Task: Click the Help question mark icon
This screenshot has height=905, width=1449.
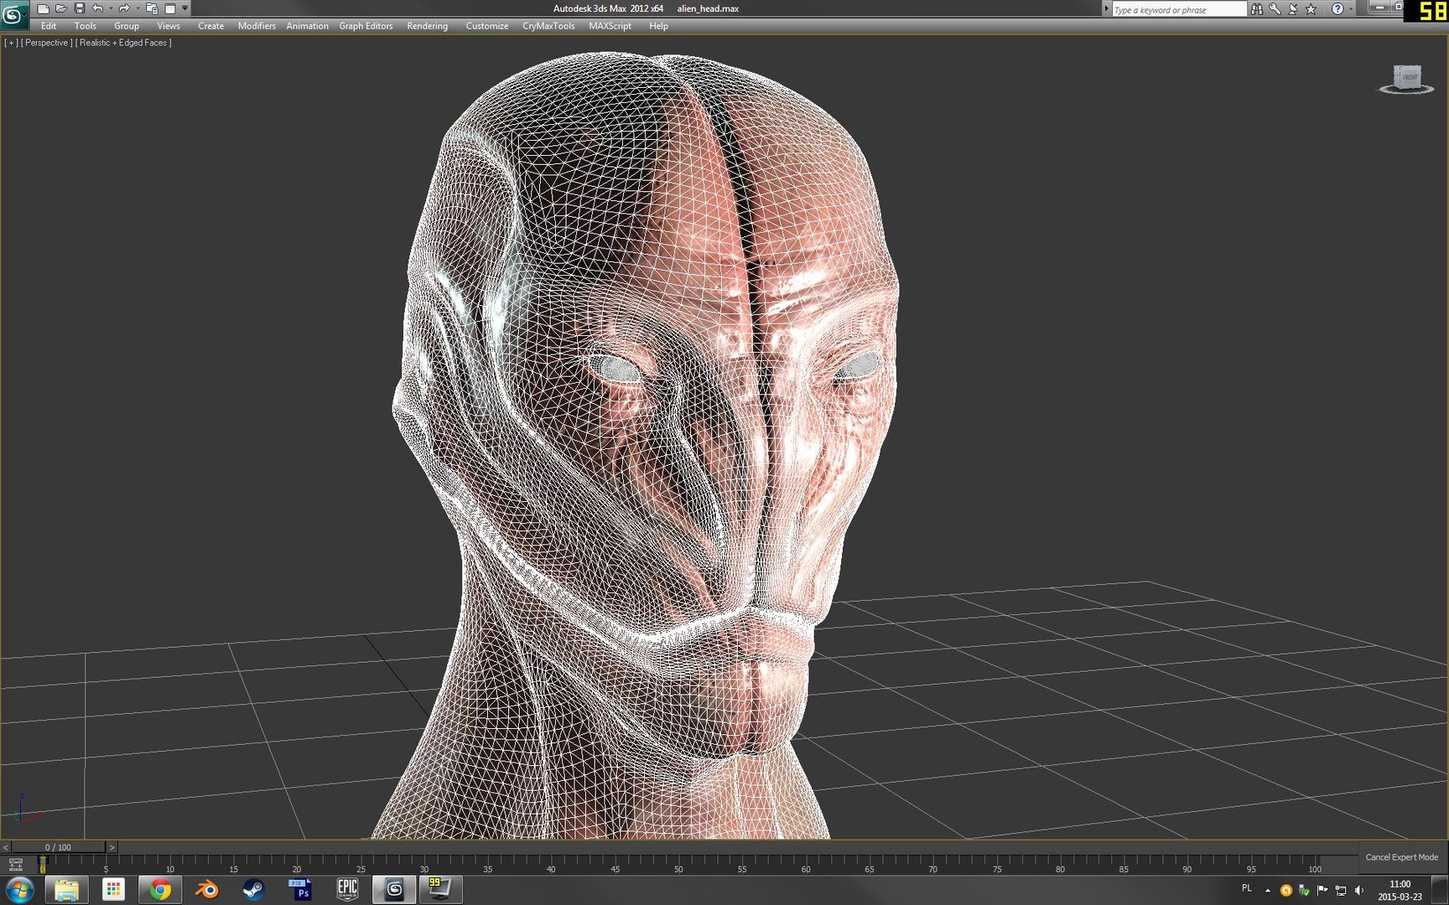Action: coord(1337,9)
